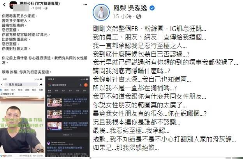The image size is (243, 159).
Task: Click the globe privacy icon beside 15 小時
Action: coord(139,16)
